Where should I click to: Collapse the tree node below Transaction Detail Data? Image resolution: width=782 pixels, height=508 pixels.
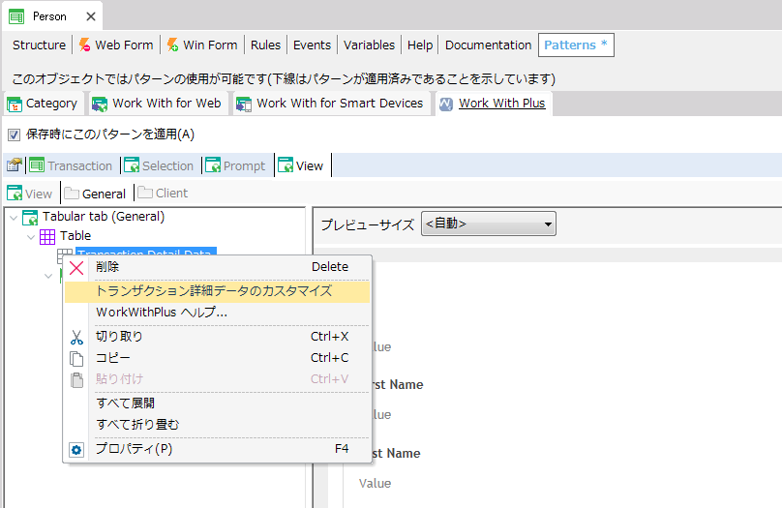[48, 276]
